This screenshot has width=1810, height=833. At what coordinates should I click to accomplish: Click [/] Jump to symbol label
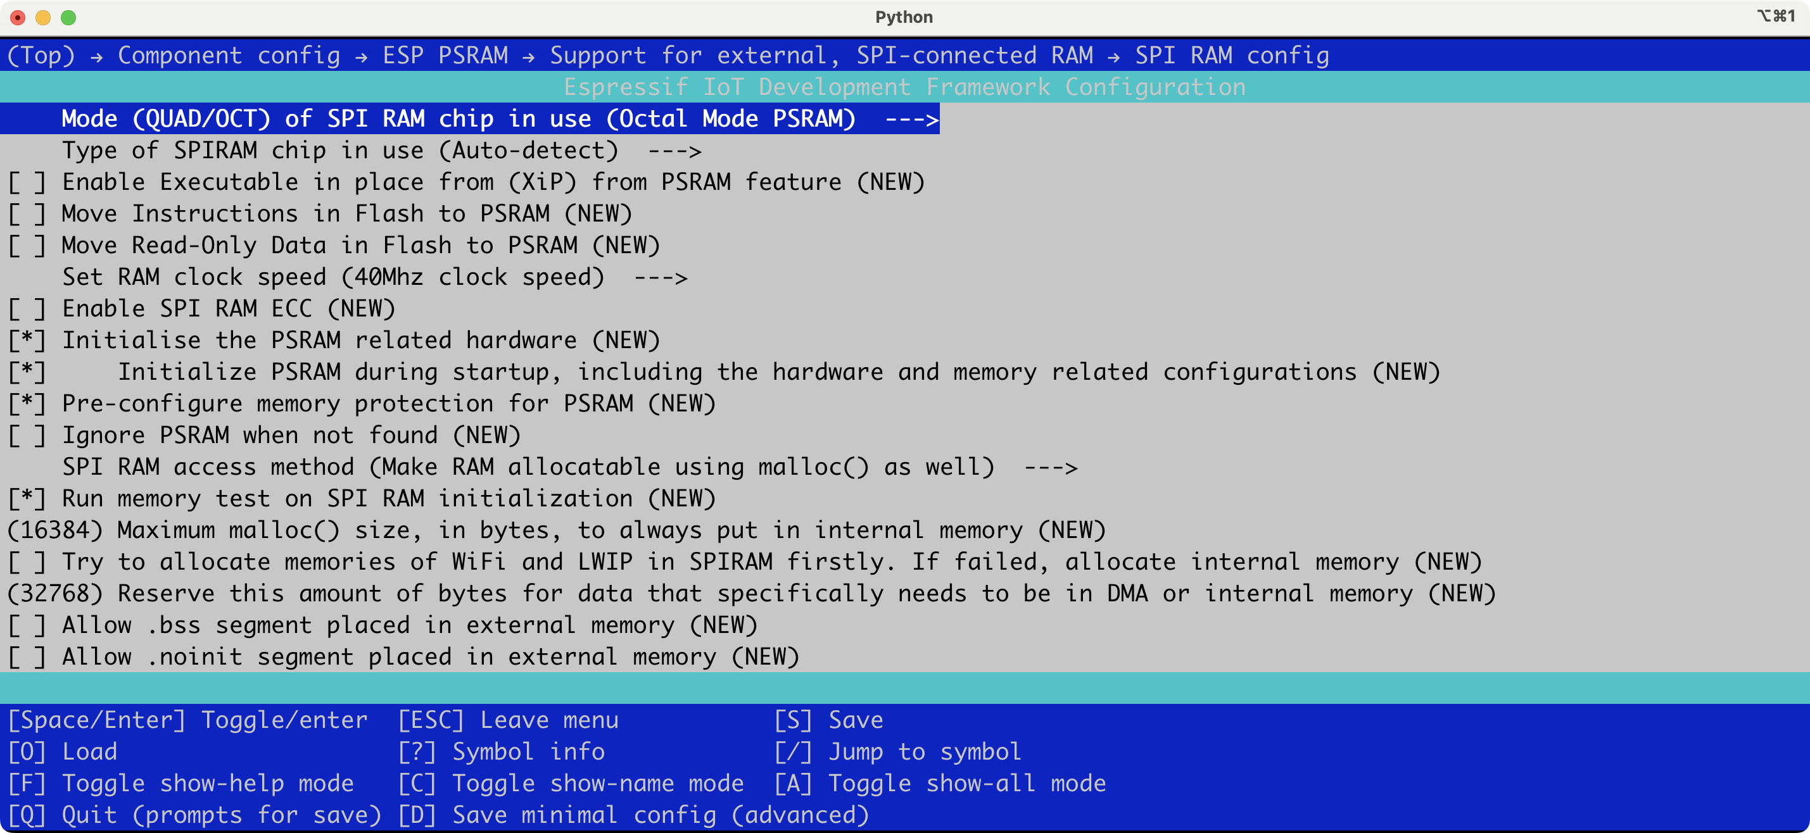[x=897, y=752]
